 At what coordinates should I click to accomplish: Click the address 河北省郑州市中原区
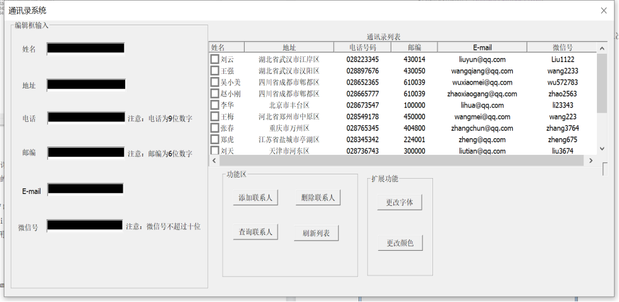tap(289, 117)
